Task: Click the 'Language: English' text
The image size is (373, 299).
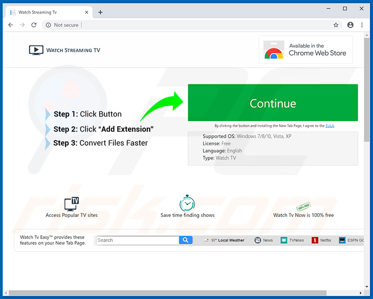Action: tap(222, 151)
